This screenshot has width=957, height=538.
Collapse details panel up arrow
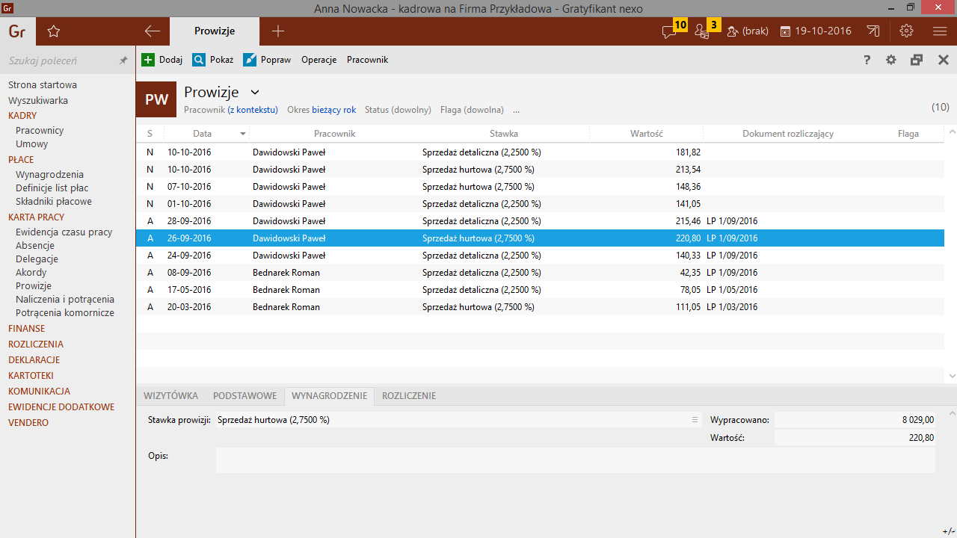[951, 413]
